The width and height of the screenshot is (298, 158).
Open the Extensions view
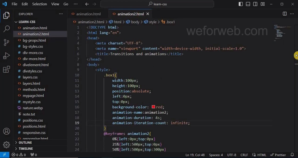[x=6, y=70]
